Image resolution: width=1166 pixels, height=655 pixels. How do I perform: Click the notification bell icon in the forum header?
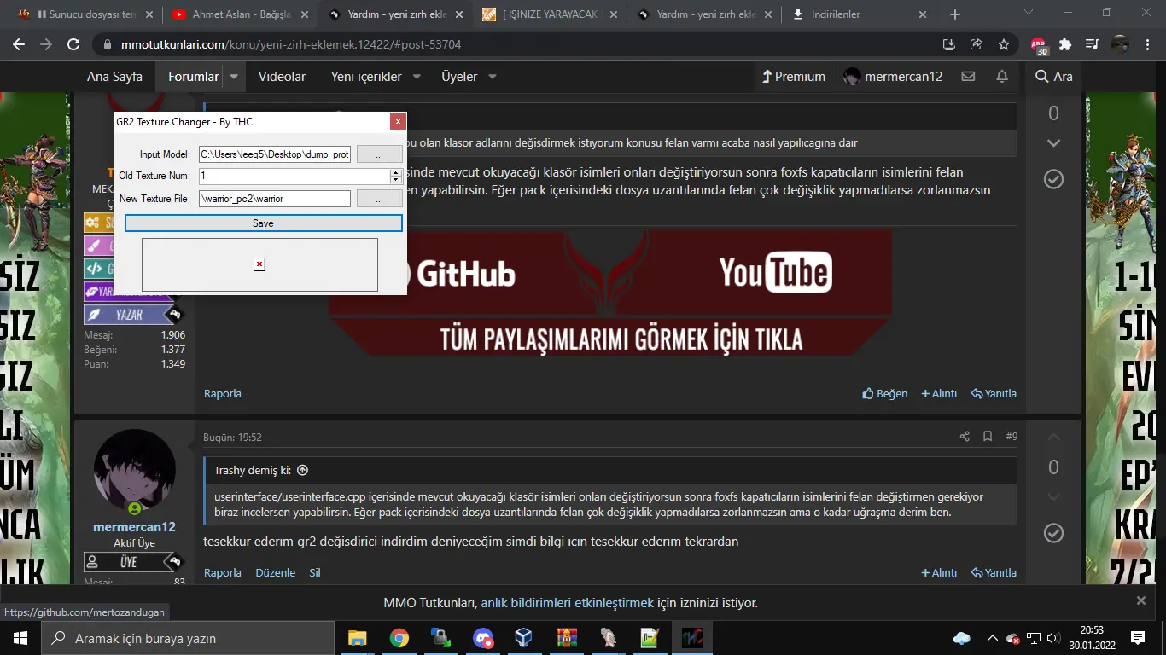click(1001, 76)
